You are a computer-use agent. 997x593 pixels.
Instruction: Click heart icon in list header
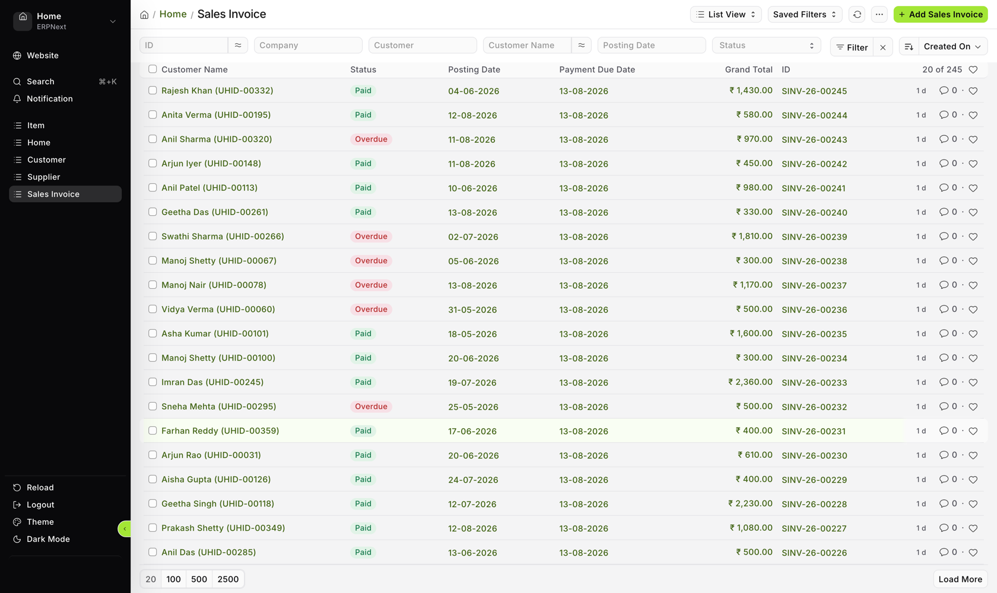pyautogui.click(x=973, y=69)
